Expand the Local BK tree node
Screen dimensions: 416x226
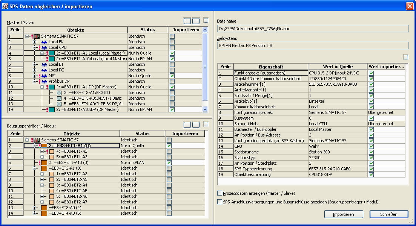click(35, 42)
